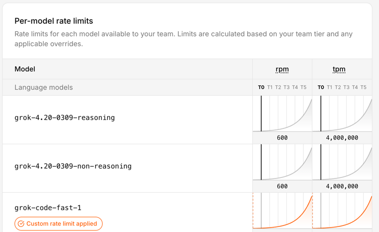Click orange tpm chart for grok-code-fast-1

coord(342,211)
